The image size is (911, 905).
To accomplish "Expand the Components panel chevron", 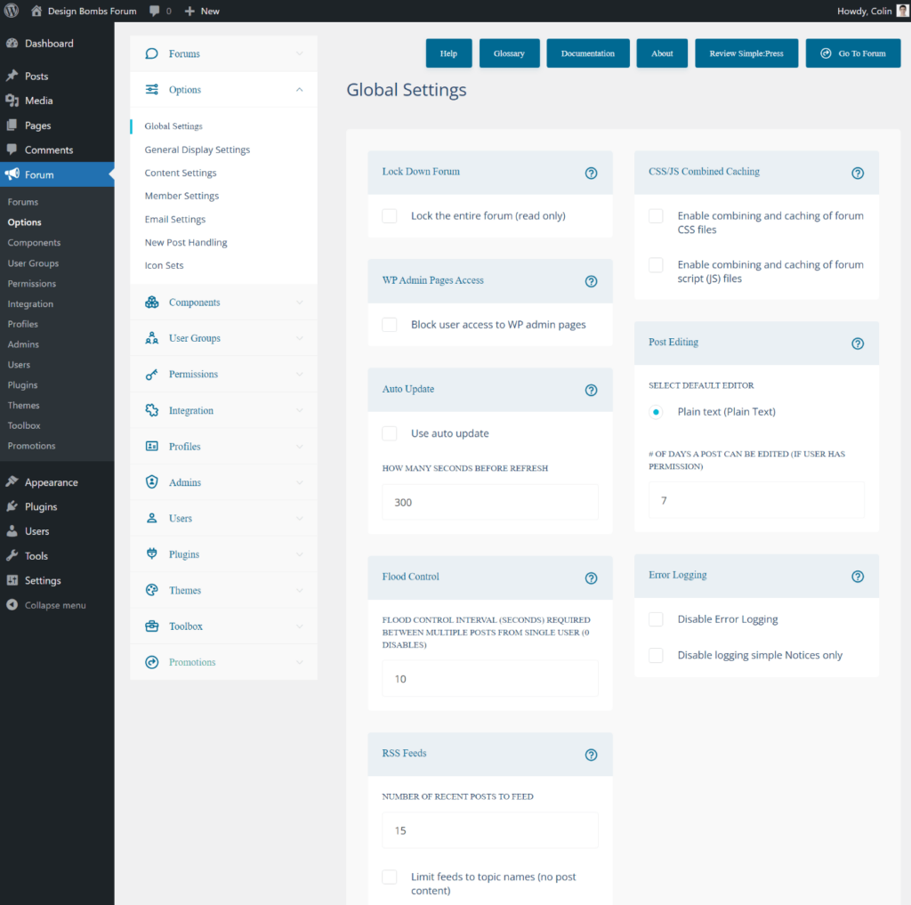I will [x=299, y=303].
